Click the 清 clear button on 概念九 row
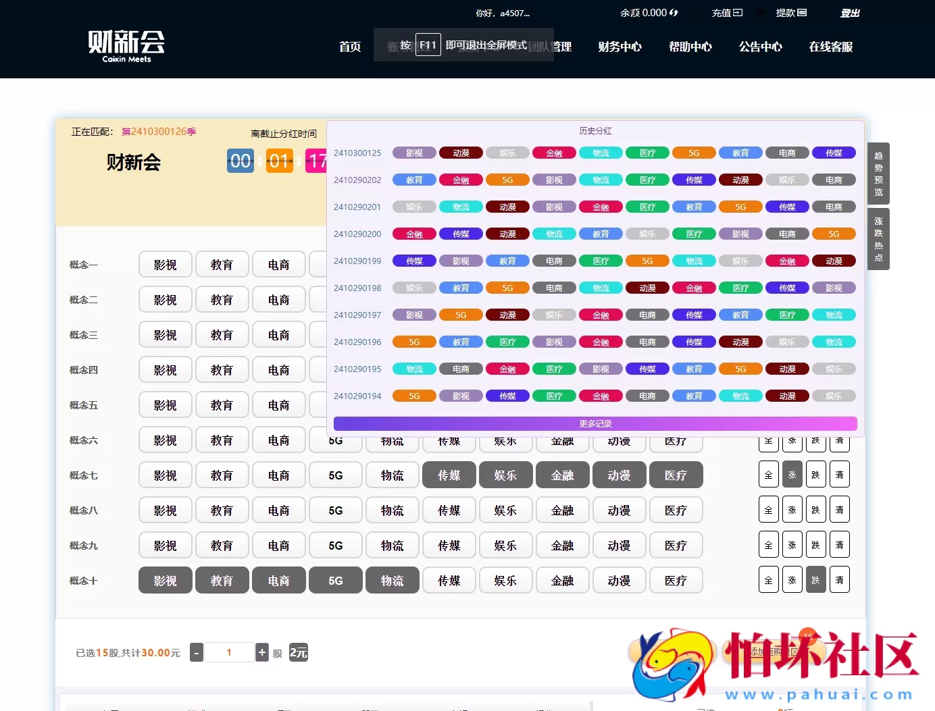 click(840, 544)
